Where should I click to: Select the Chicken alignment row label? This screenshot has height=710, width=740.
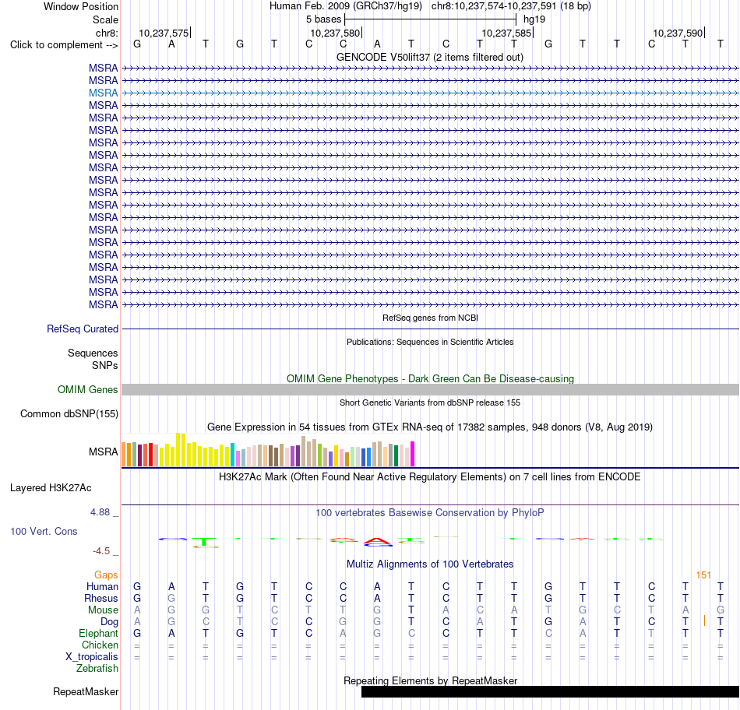[x=100, y=645]
